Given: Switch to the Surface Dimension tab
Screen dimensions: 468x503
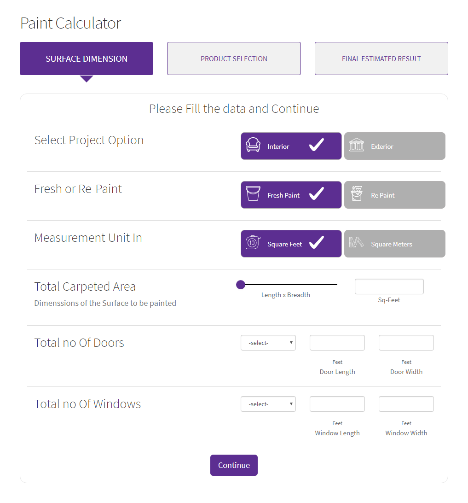Looking at the screenshot, I should (87, 58).
